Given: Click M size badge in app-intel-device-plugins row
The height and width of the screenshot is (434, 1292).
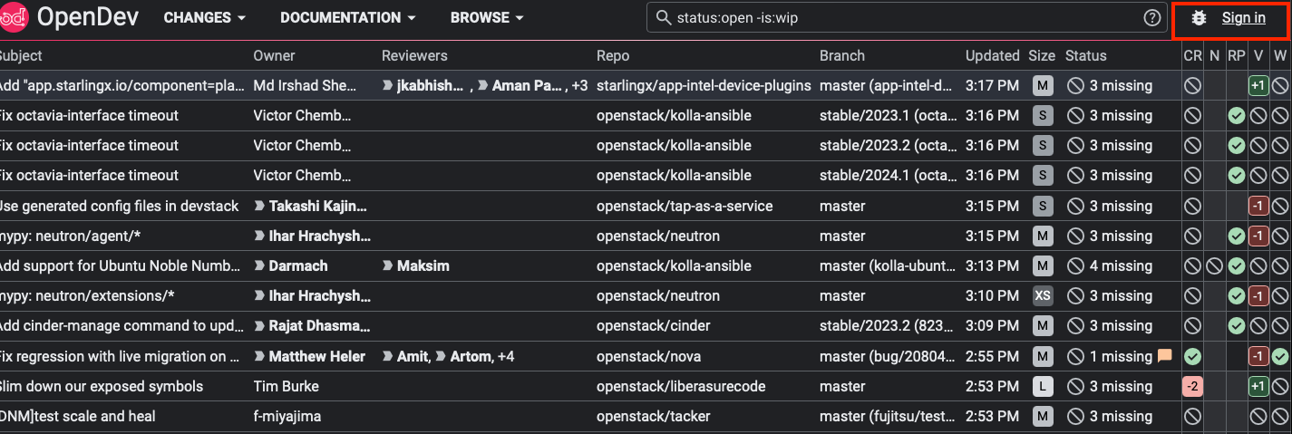Looking at the screenshot, I should 1043,86.
